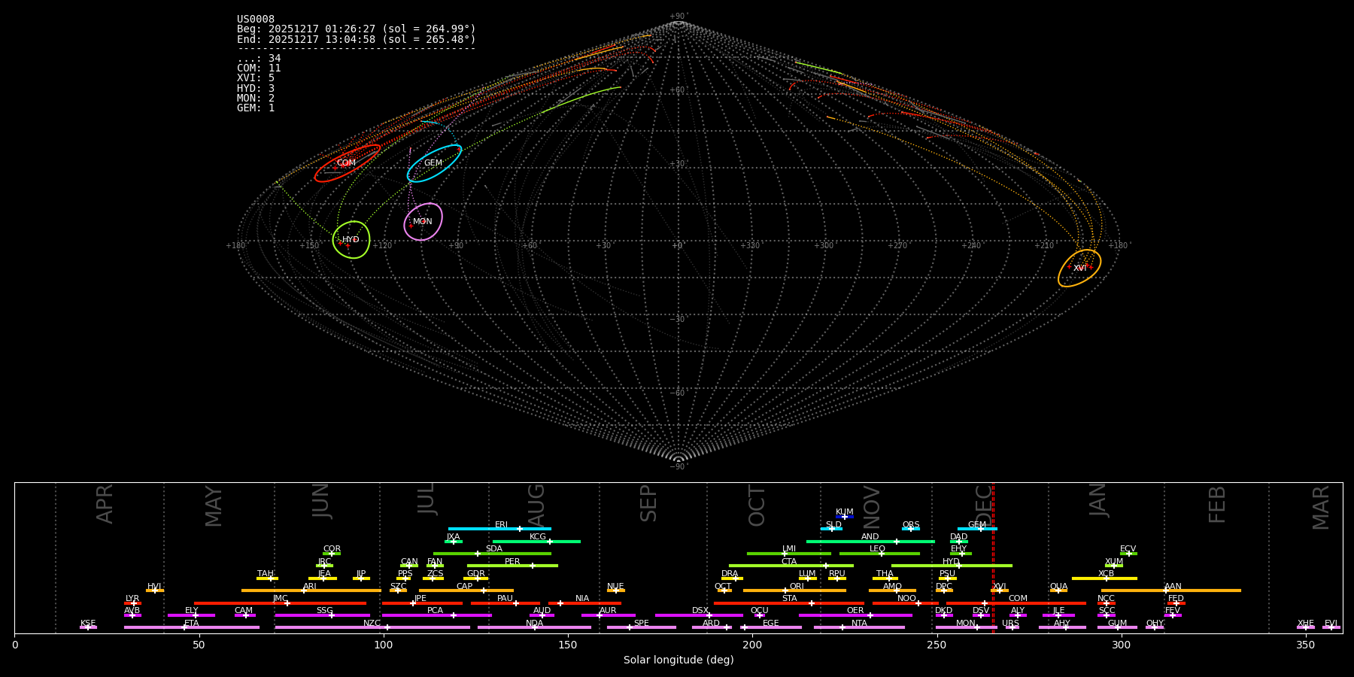Click the red STA shower bar
1354x677 pixels.
(789, 603)
